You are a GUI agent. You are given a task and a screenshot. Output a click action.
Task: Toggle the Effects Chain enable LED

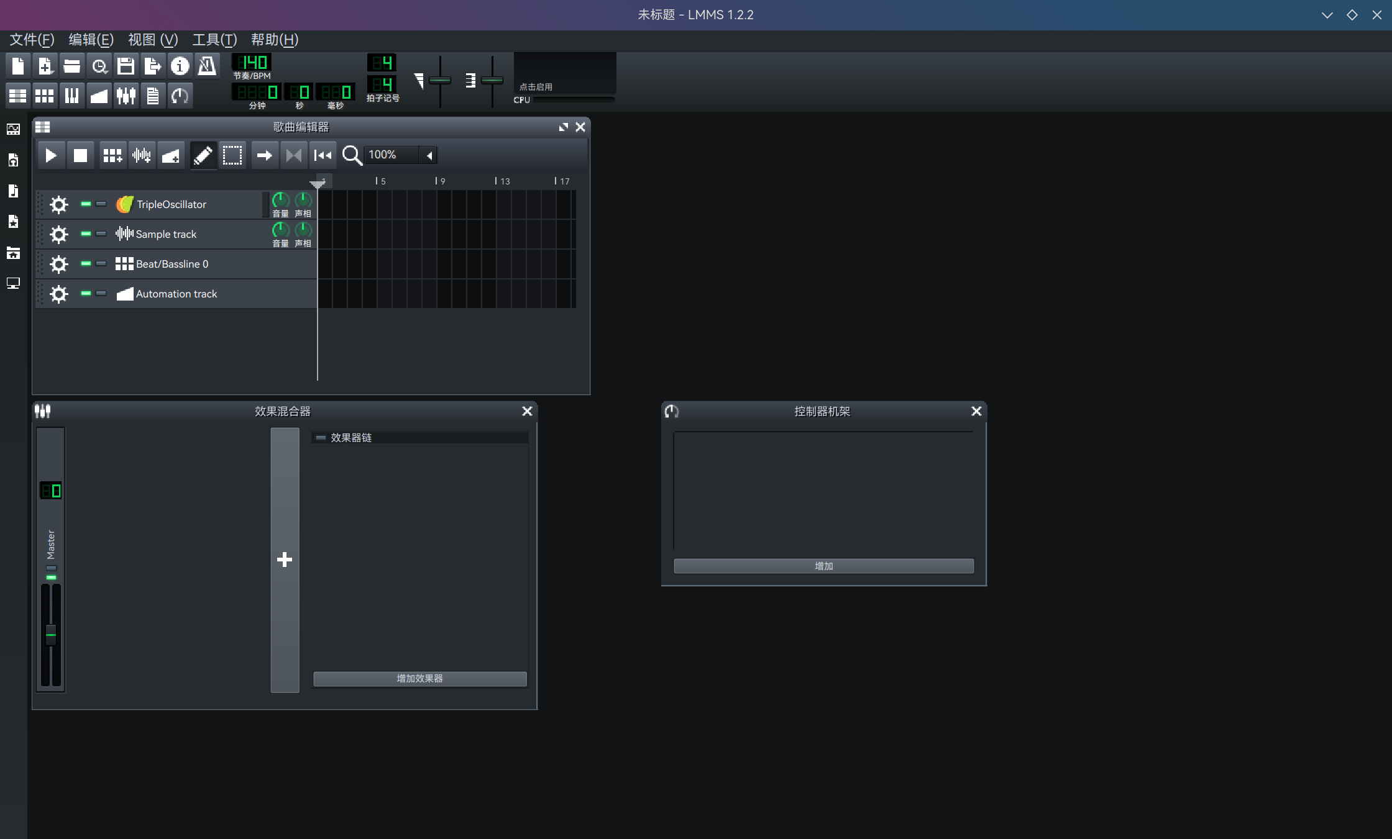pos(321,438)
